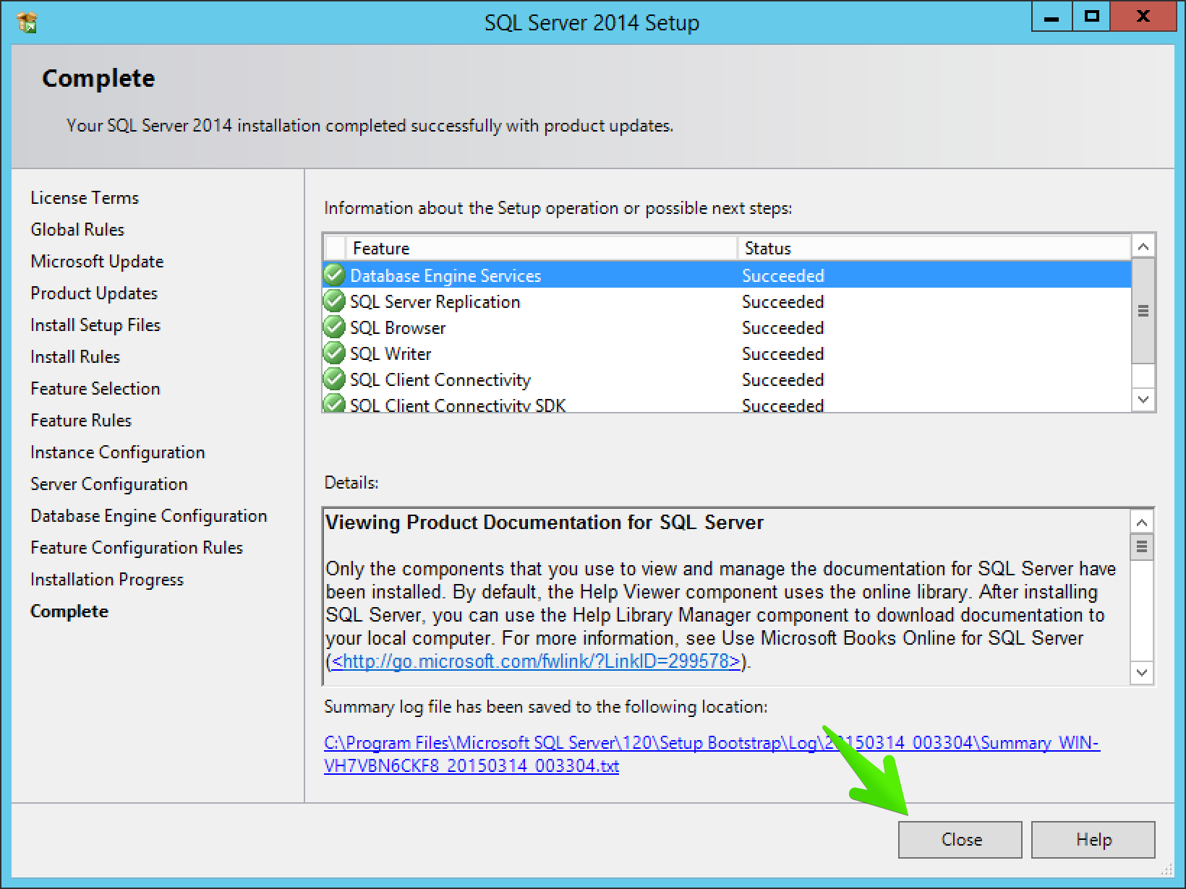Viewport: 1186px width, 889px height.
Task: Click Product Updates step in sidebar
Action: click(x=94, y=293)
